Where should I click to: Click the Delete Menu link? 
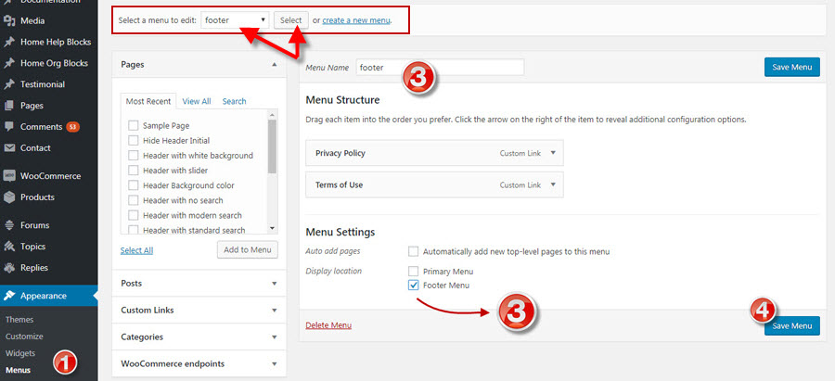(x=328, y=325)
